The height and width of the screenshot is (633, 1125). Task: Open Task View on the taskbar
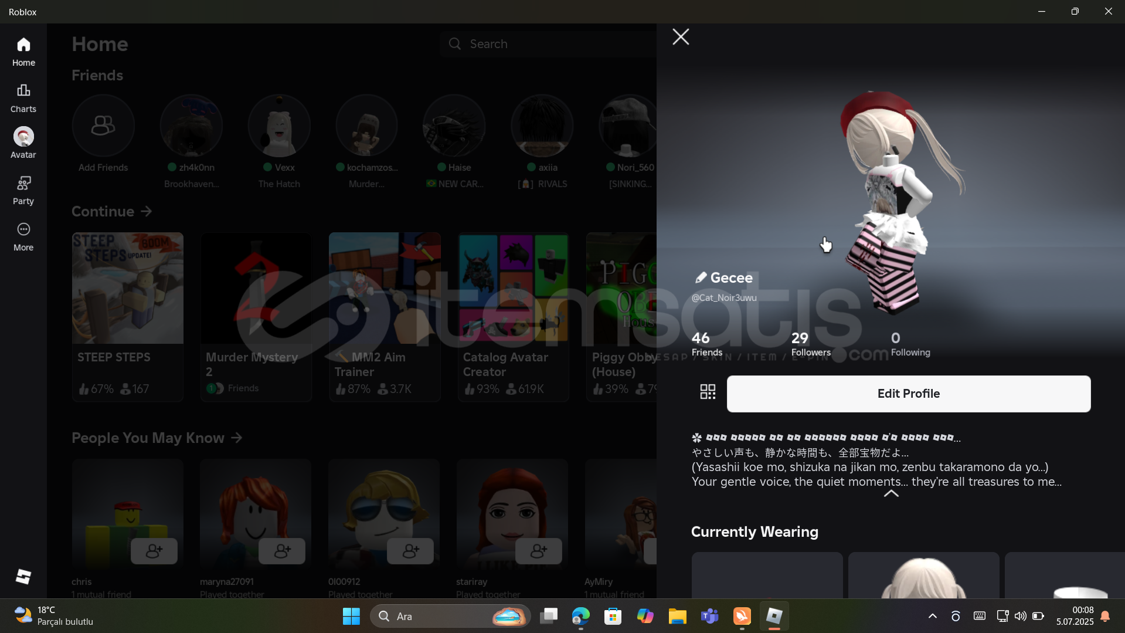click(x=549, y=616)
